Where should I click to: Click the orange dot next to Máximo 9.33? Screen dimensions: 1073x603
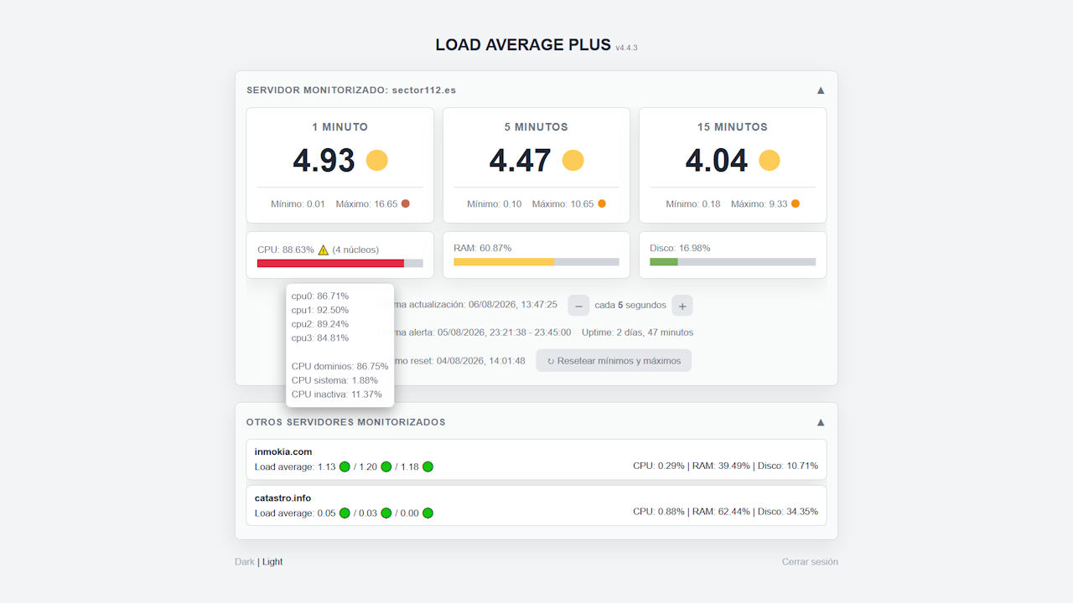pyautogui.click(x=796, y=204)
